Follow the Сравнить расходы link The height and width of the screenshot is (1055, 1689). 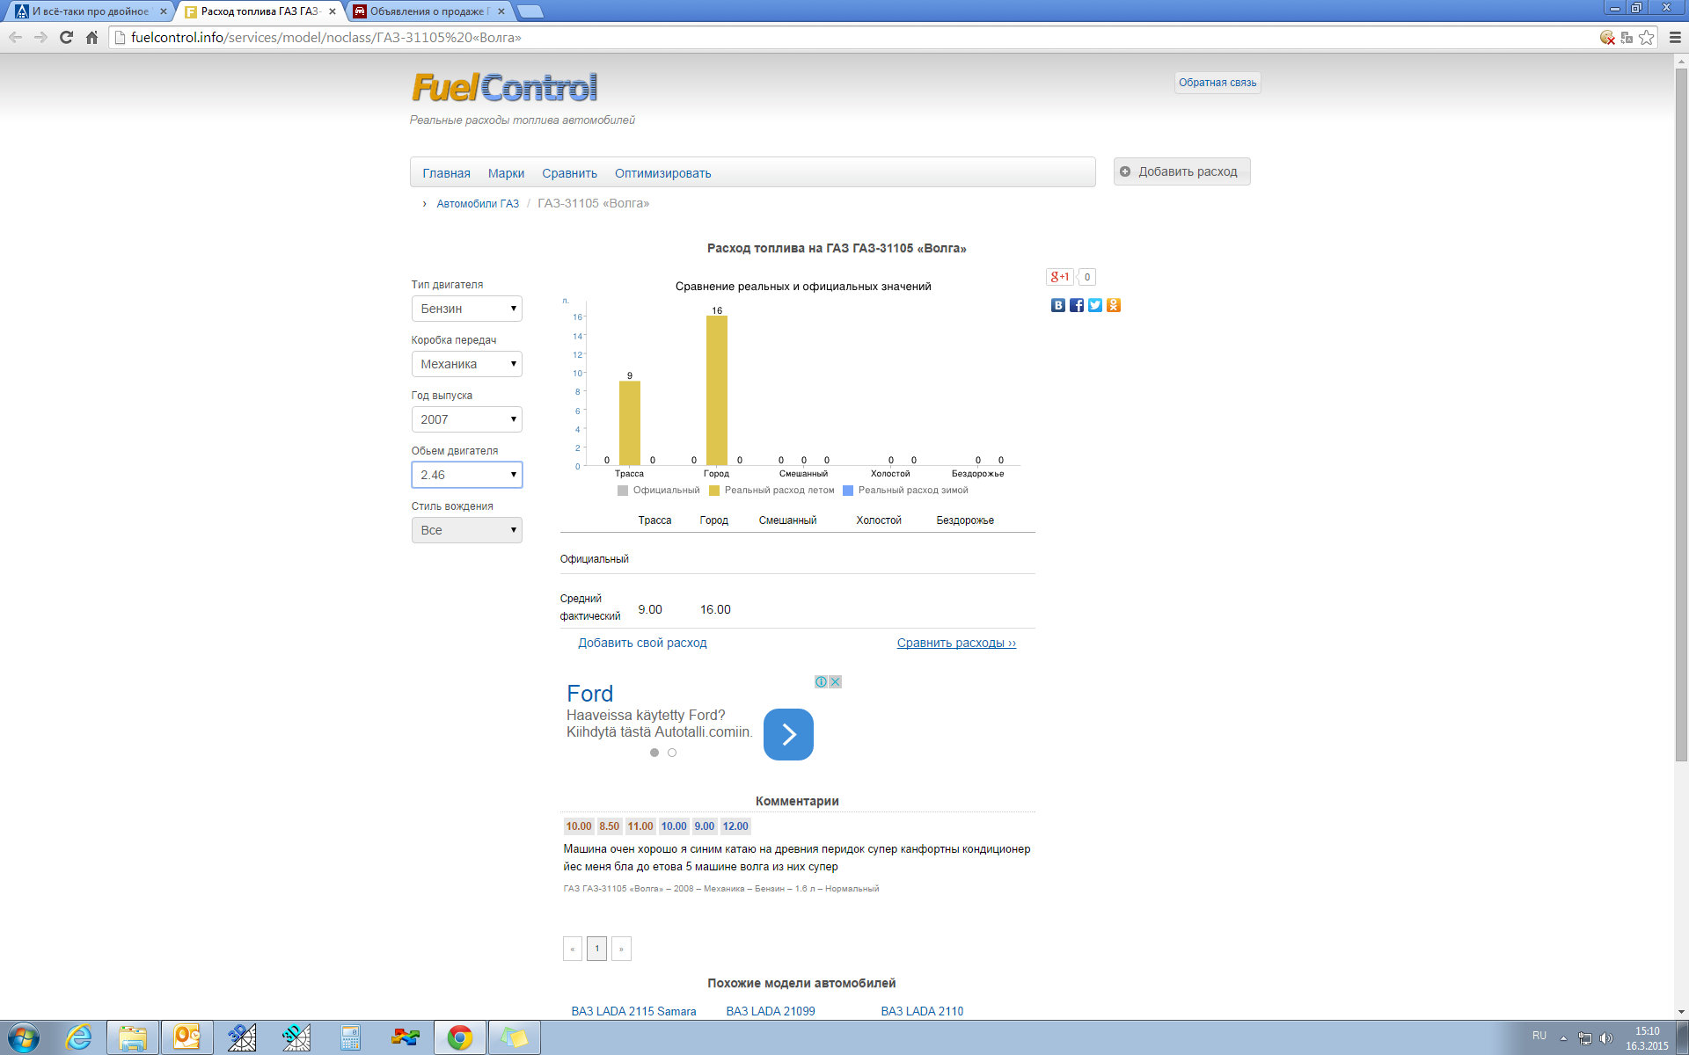(x=956, y=643)
